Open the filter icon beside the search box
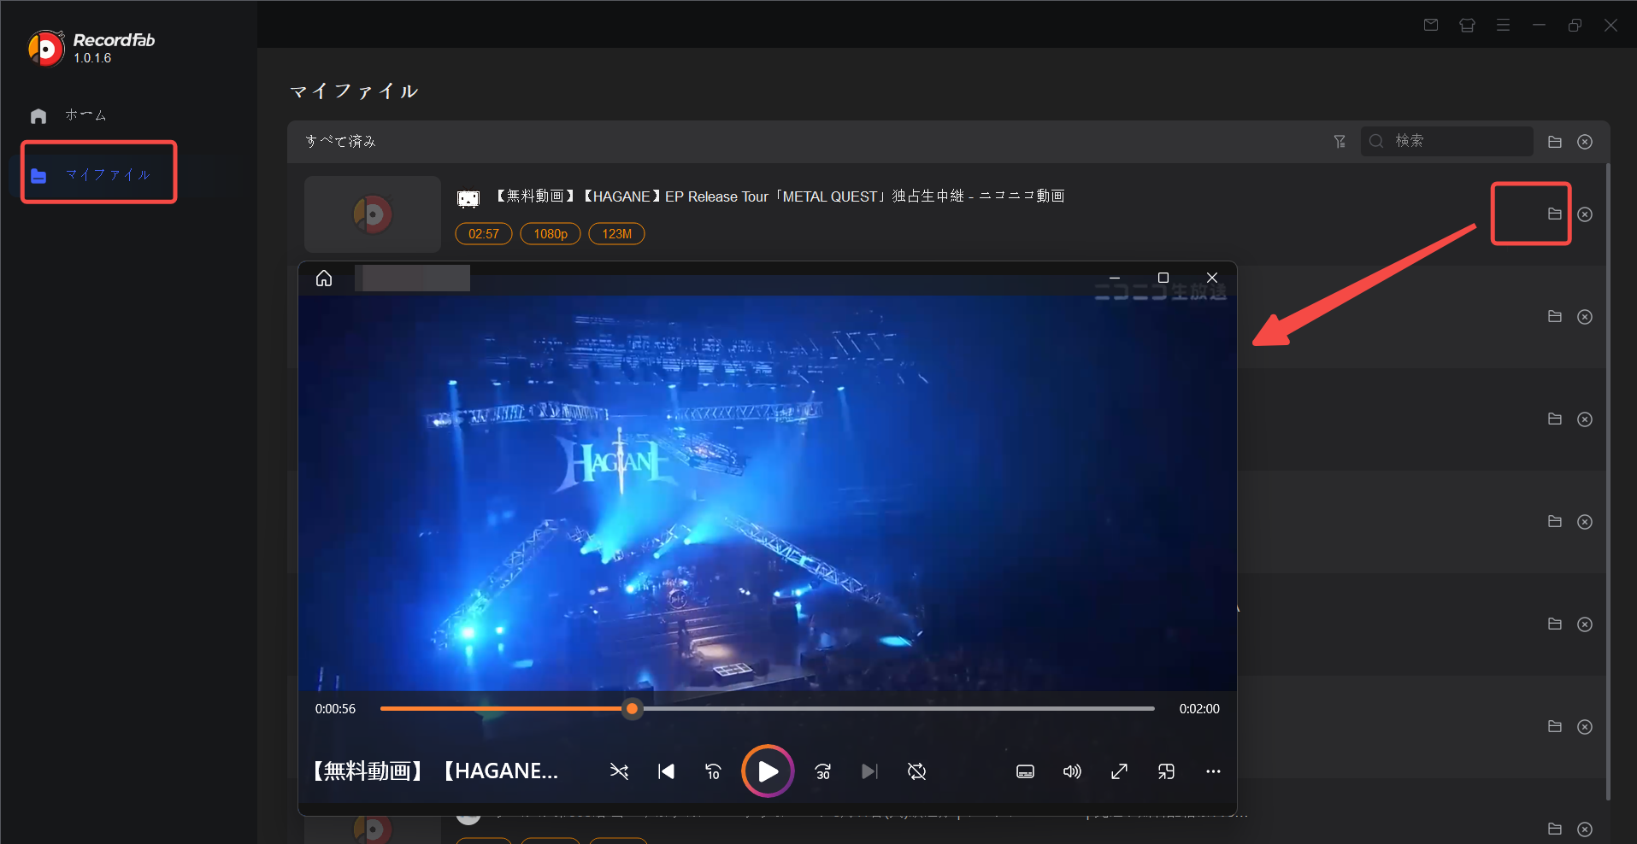Screen dimensions: 1637x844 click(1340, 142)
